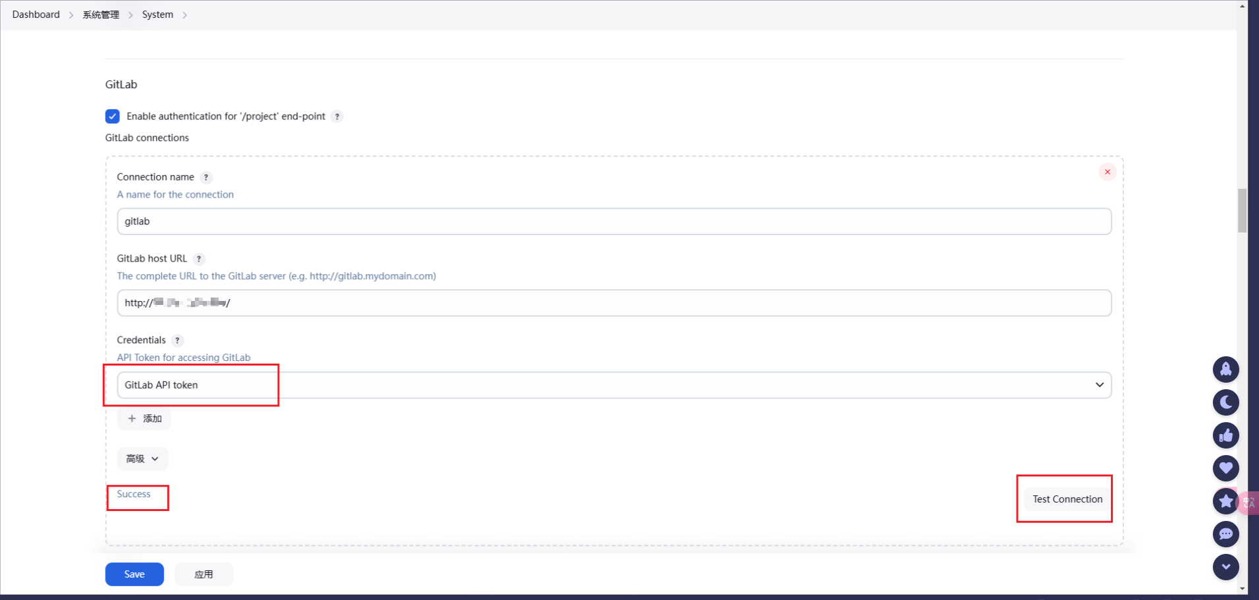Open the chat bubble floating icon
1259x600 pixels.
pyautogui.click(x=1225, y=534)
